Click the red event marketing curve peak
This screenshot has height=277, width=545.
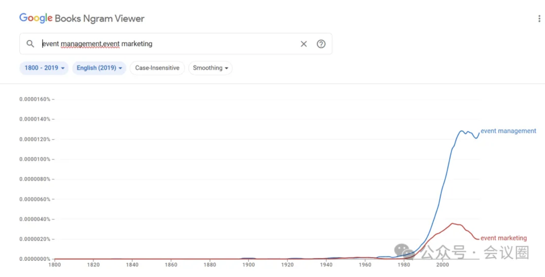(x=452, y=223)
